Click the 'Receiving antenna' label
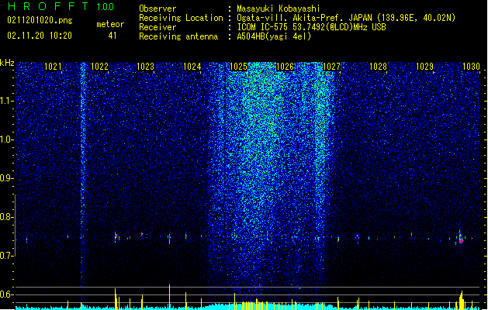Viewport: 488px width, 310px height. 178,36
